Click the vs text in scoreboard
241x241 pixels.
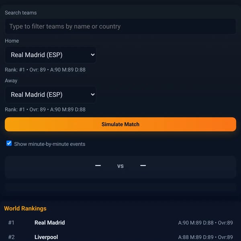pos(120,166)
